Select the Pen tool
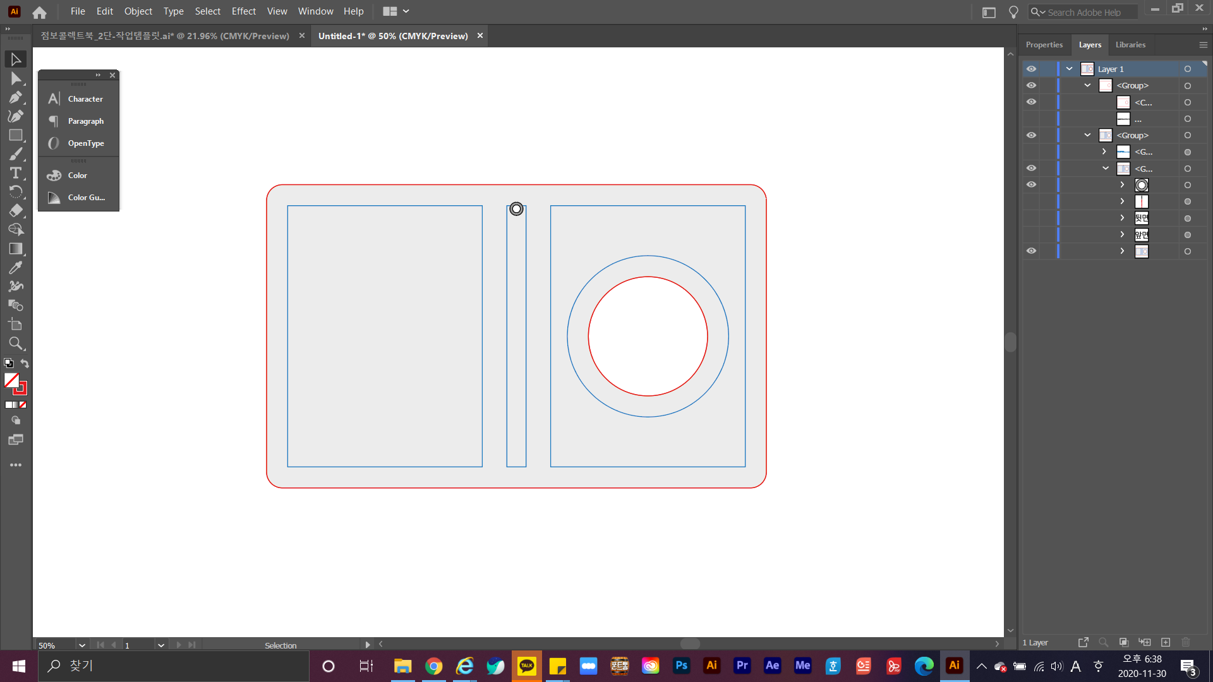Screen dimensions: 1213x682 pyautogui.click(x=16, y=97)
